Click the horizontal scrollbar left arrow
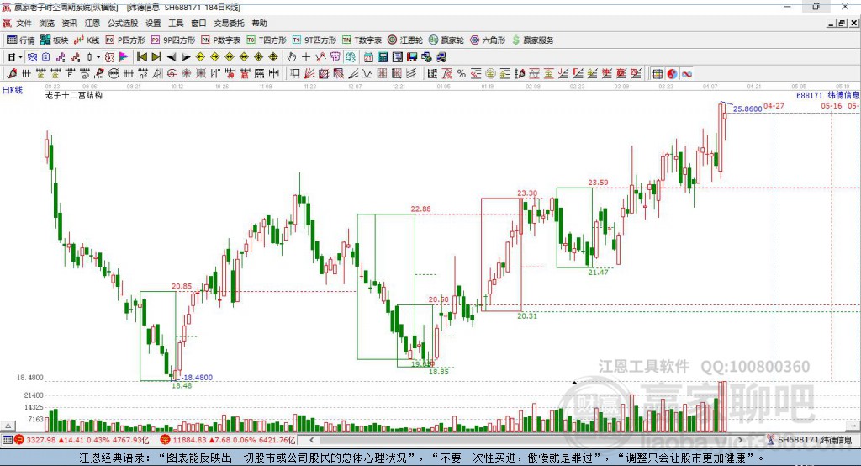The image size is (861, 466). point(311,440)
